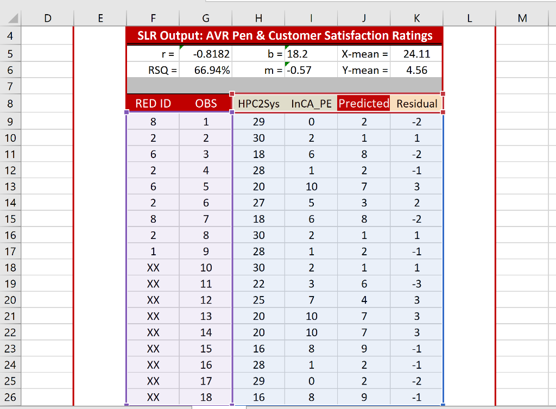Select the InCA_PE column header cell

[311, 103]
